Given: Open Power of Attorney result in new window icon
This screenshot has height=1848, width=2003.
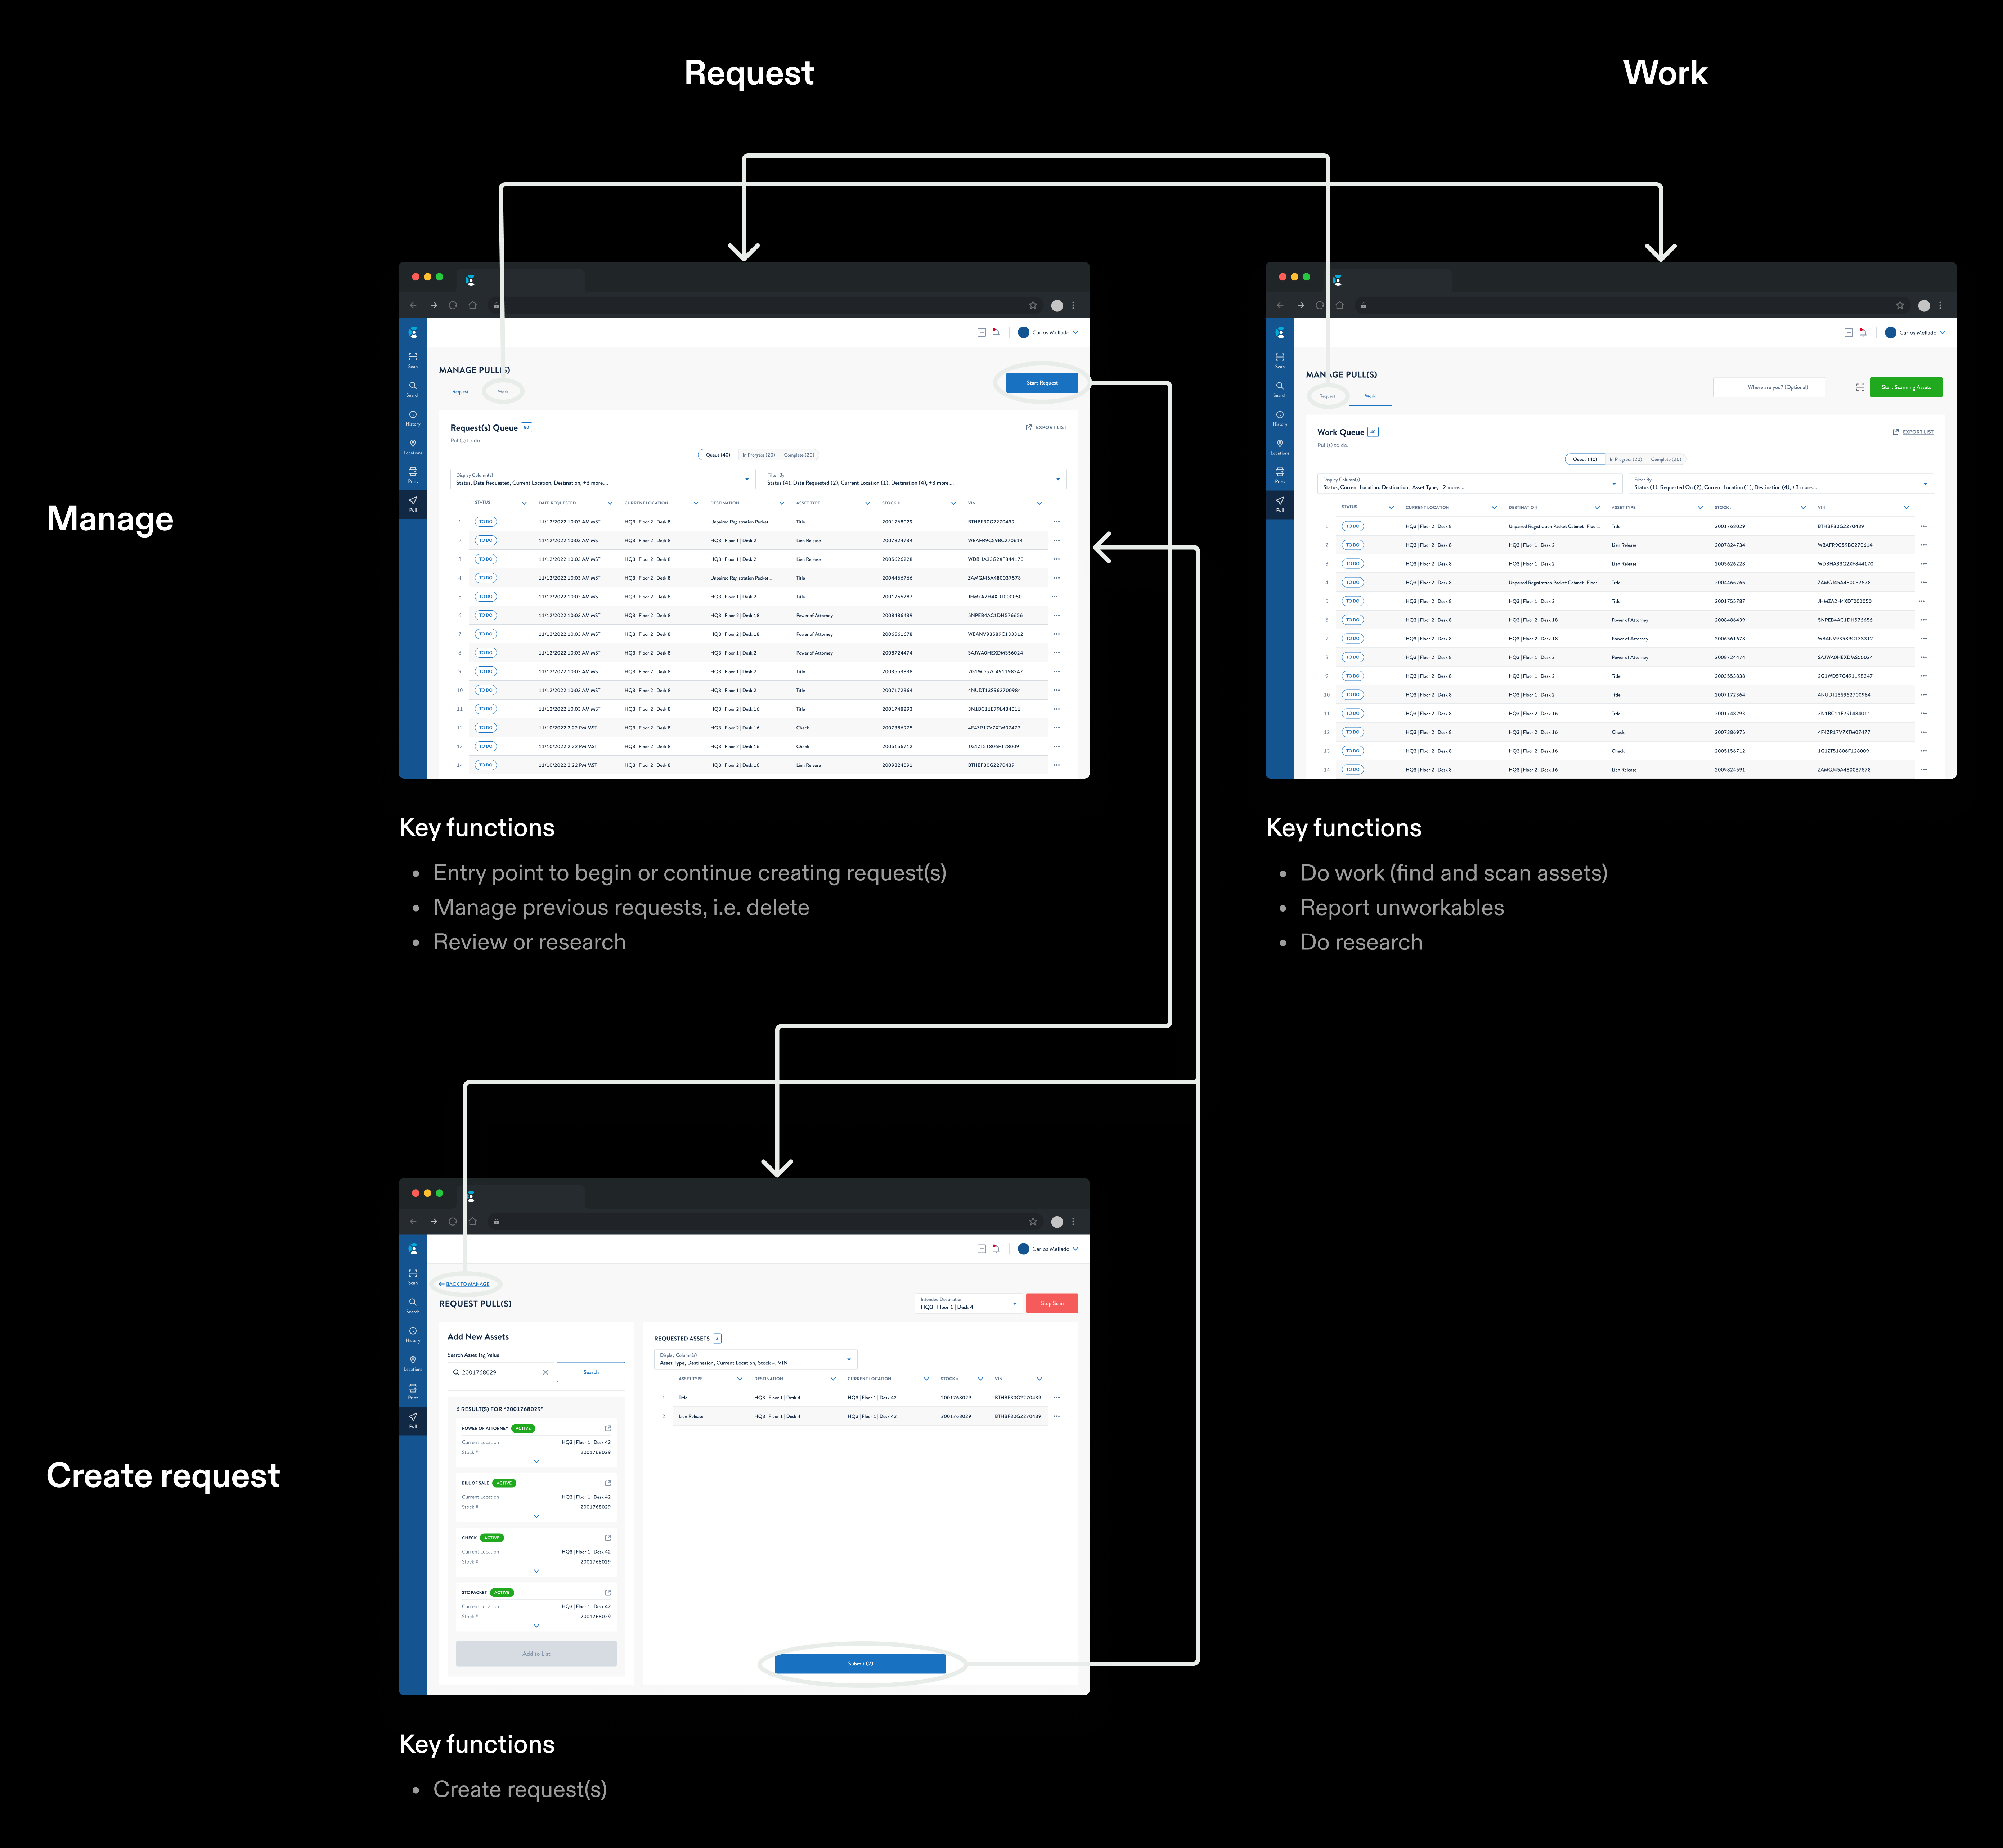Looking at the screenshot, I should pos(608,1428).
